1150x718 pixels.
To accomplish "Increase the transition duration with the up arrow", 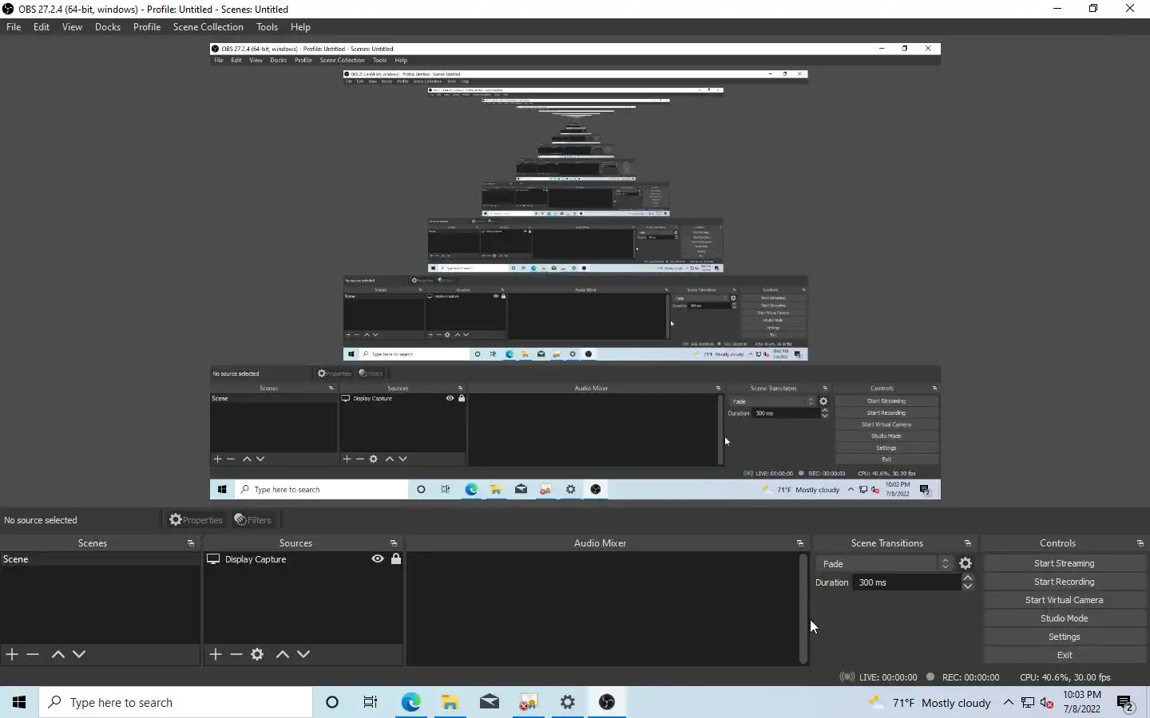I will click(x=968, y=578).
